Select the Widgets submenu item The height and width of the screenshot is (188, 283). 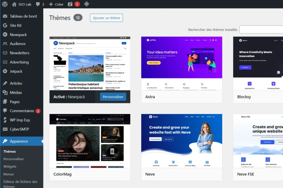[10, 167]
